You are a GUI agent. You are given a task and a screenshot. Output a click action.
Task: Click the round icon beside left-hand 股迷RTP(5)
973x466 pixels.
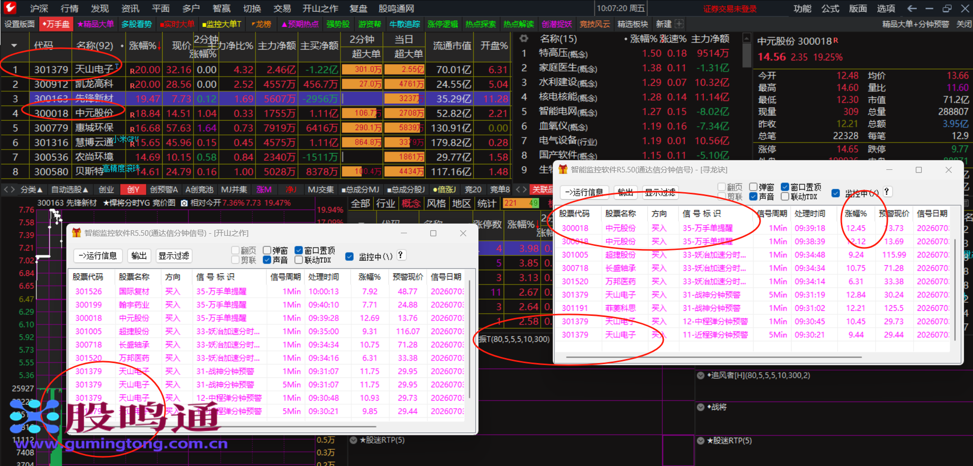[353, 440]
